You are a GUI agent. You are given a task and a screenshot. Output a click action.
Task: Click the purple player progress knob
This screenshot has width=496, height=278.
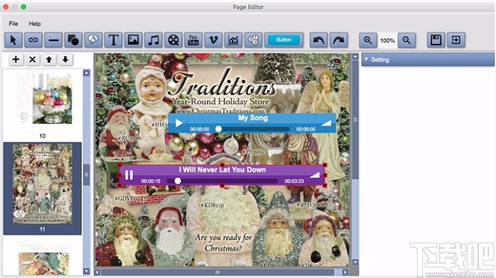coord(178,180)
